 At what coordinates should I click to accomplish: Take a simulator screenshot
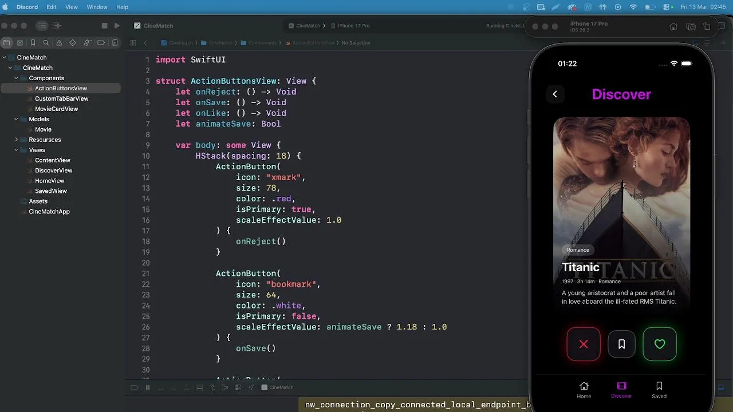(x=691, y=27)
